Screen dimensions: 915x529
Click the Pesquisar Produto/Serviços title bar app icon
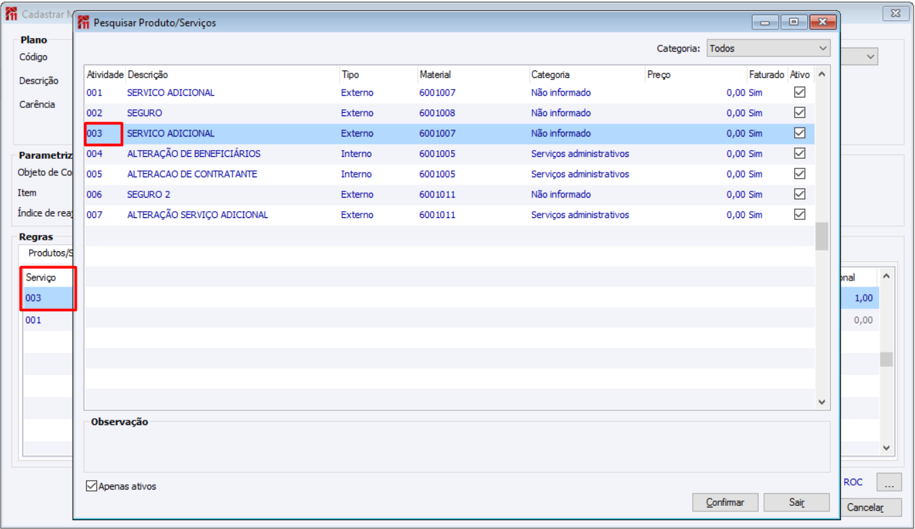[84, 22]
